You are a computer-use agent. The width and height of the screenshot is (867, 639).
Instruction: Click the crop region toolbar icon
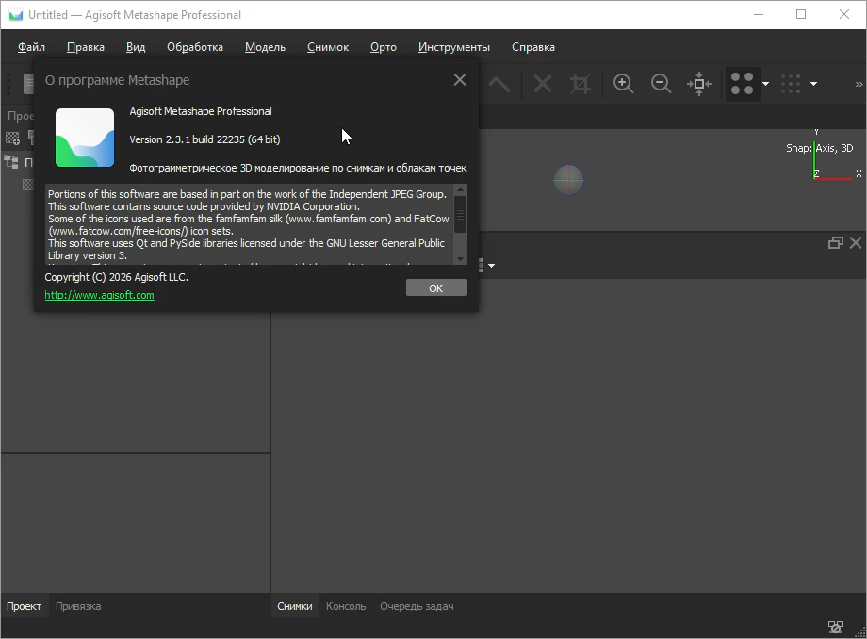(x=581, y=84)
